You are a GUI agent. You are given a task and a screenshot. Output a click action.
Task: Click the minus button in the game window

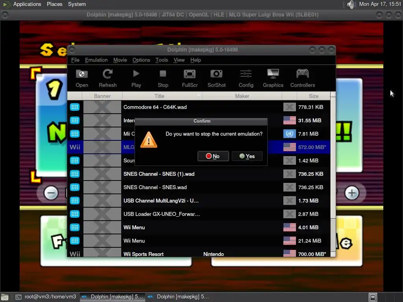point(51,193)
